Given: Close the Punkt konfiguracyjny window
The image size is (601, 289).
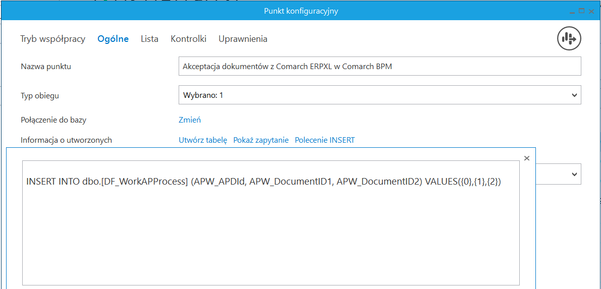Looking at the screenshot, I should 591,11.
